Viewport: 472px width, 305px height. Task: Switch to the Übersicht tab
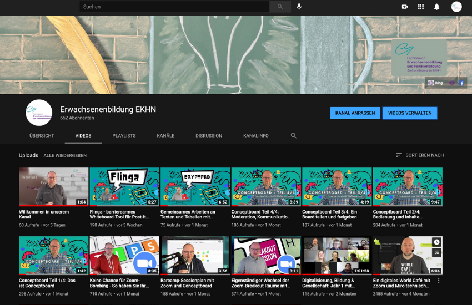(42, 135)
